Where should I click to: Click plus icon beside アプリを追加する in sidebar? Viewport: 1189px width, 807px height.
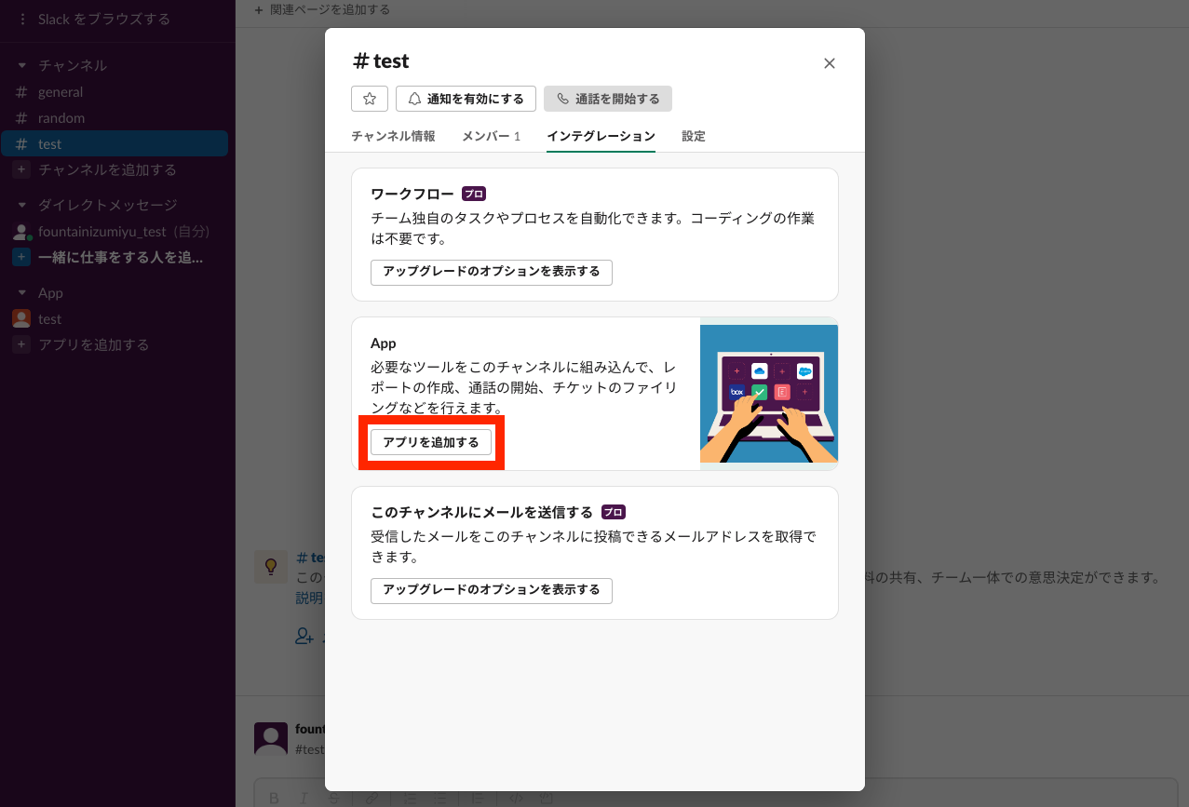point(21,345)
